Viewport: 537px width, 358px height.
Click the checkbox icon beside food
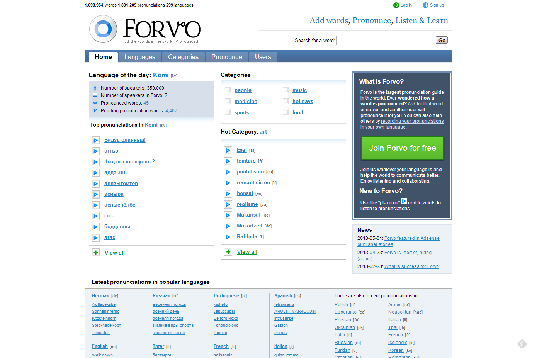tap(285, 112)
